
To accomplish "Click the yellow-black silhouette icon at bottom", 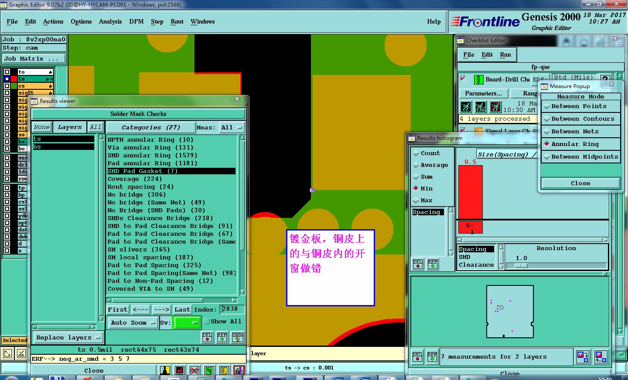I will point(164,370).
